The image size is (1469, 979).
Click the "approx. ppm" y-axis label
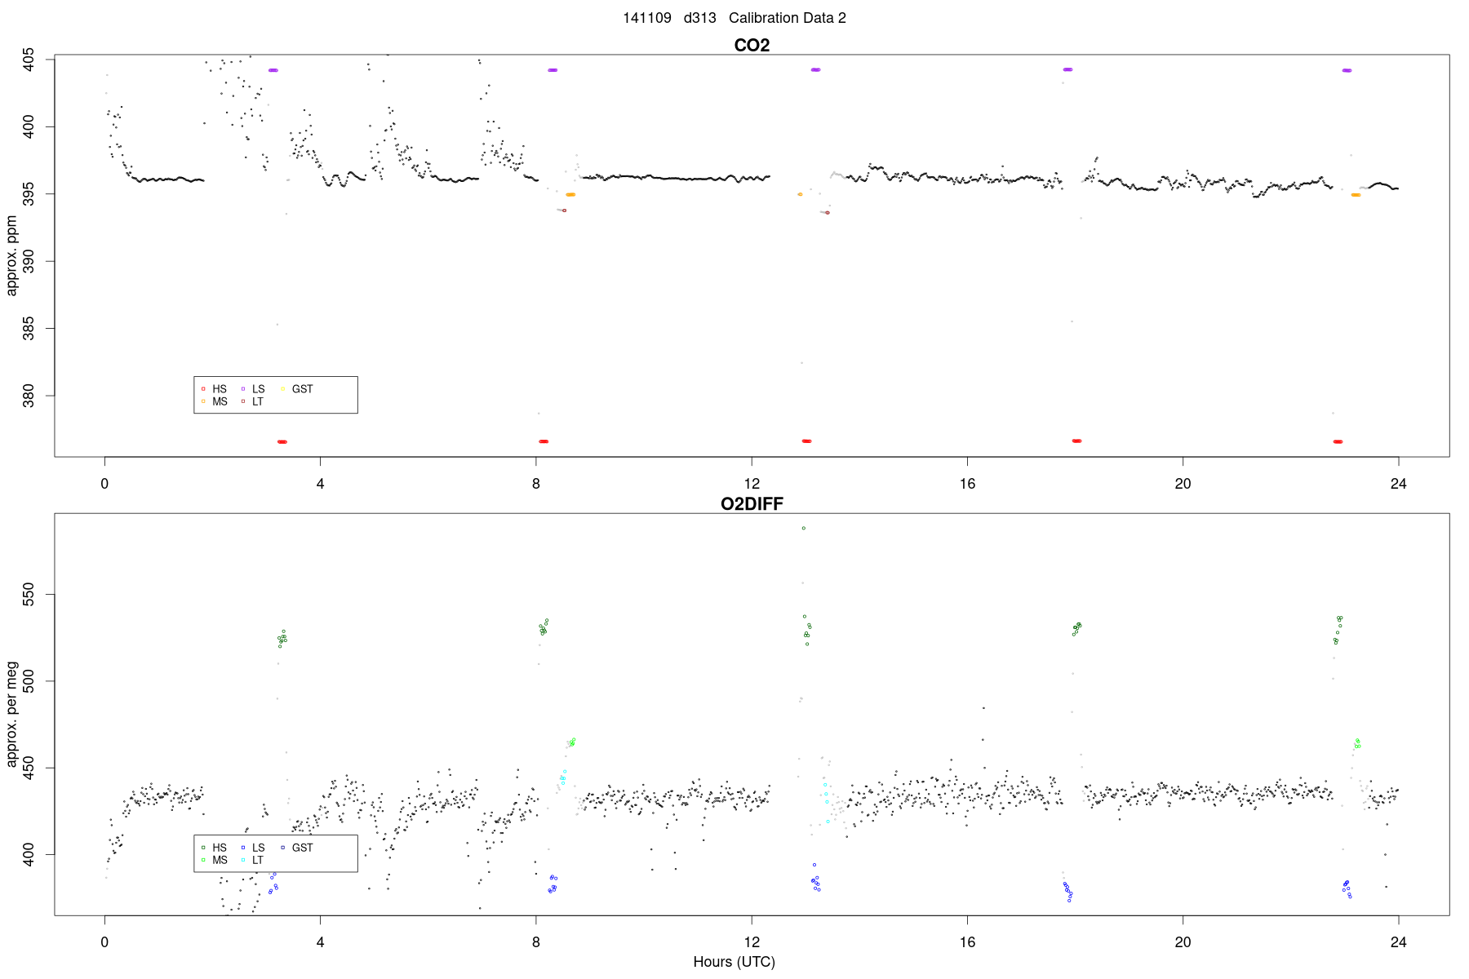point(11,255)
